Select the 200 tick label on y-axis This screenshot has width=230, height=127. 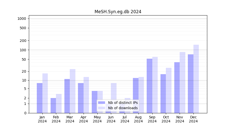pos(23,41)
